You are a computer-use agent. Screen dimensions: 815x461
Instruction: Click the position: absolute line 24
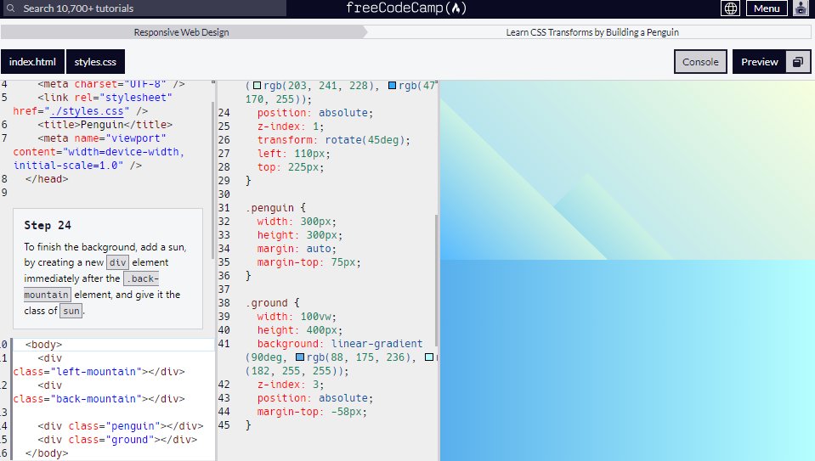pos(315,113)
